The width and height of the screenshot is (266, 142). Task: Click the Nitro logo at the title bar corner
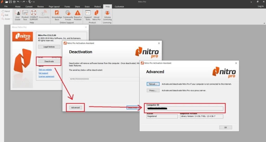2,2
